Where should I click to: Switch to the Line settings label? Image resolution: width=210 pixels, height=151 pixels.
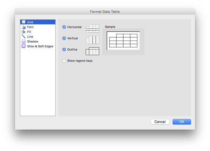(x=30, y=37)
